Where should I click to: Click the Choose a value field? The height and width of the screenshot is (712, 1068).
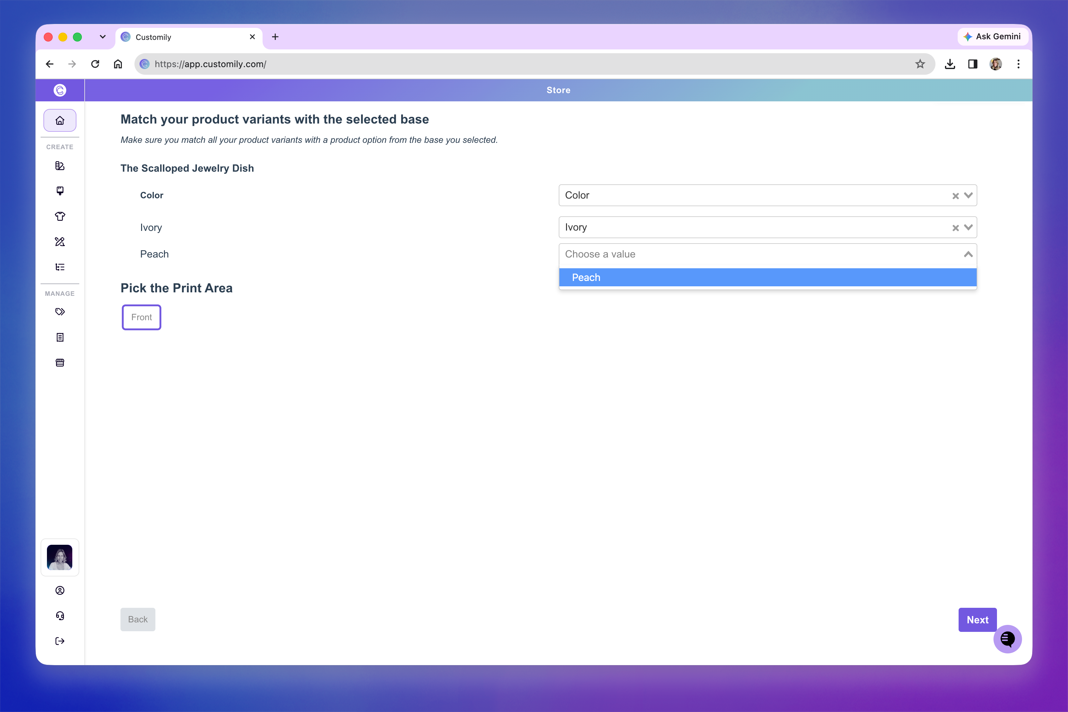767,254
